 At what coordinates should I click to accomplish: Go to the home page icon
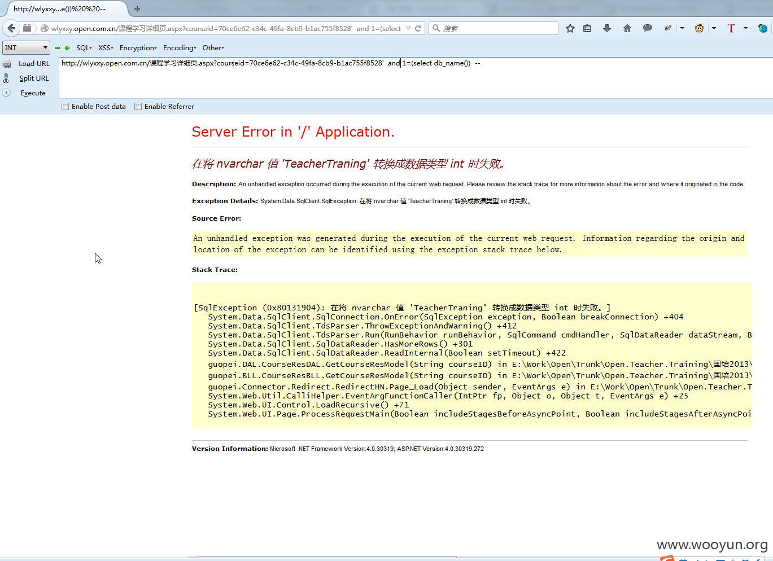point(627,28)
